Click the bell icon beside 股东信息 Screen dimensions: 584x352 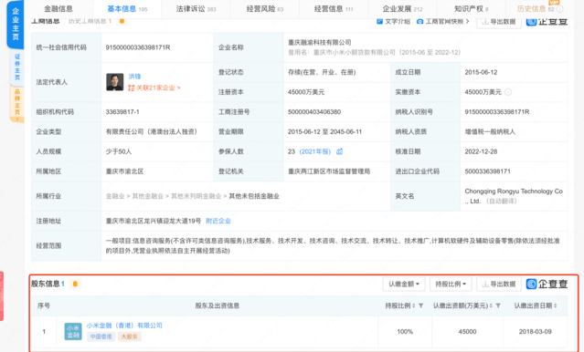click(x=75, y=284)
